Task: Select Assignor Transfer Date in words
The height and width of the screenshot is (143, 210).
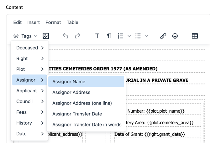Action: pos(87,125)
